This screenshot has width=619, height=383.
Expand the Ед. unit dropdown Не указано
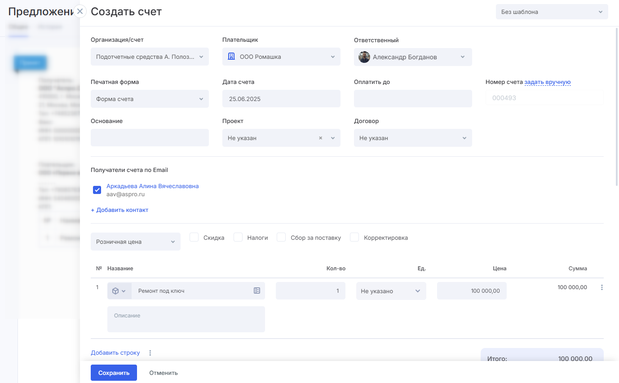pos(391,291)
